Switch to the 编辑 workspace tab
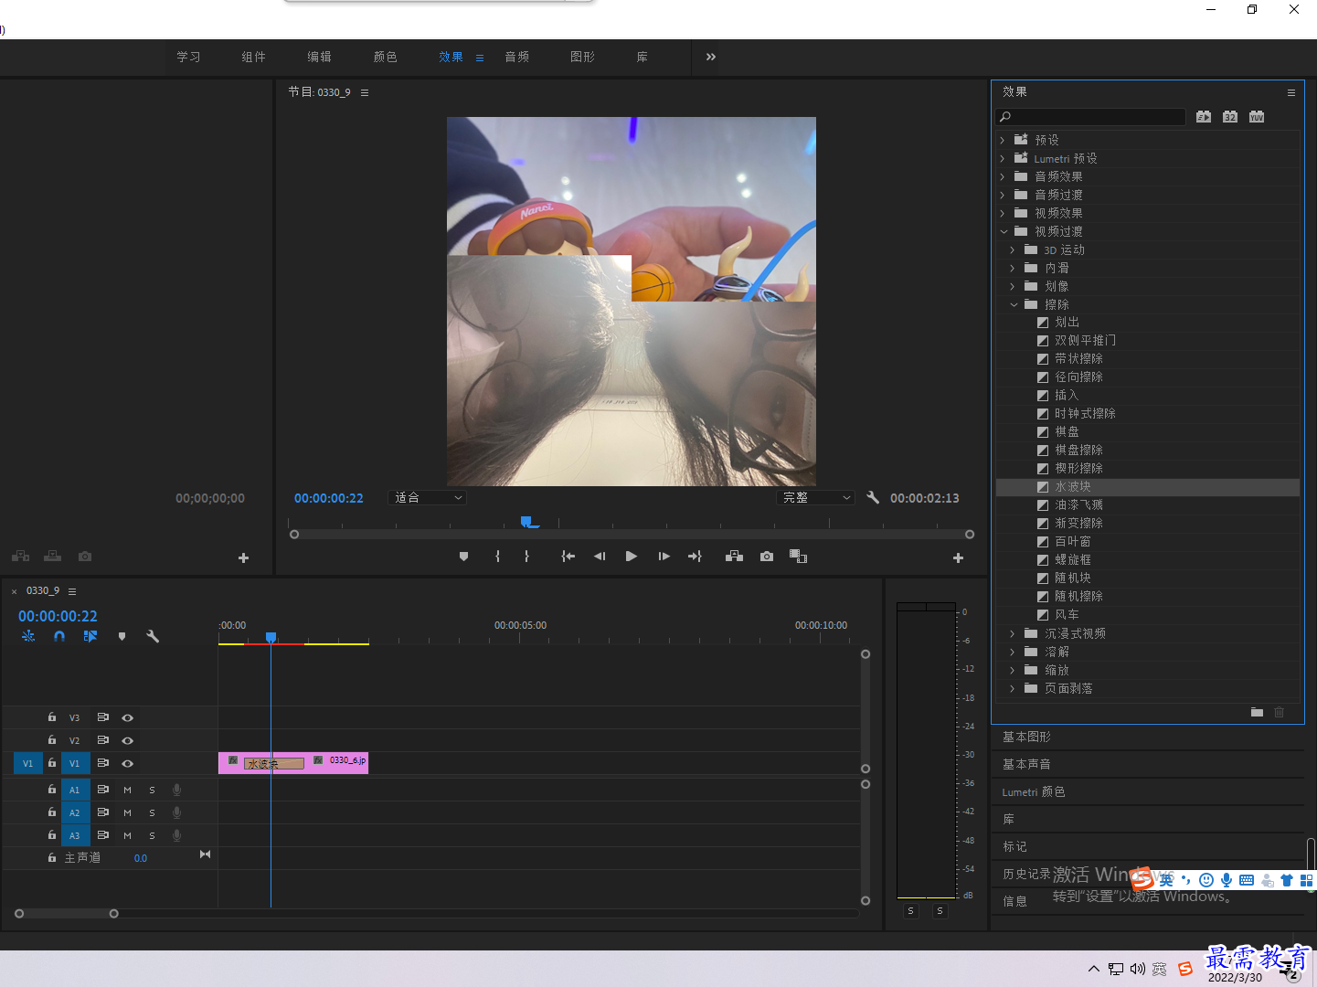Viewport: 1317px width, 987px height. point(319,57)
